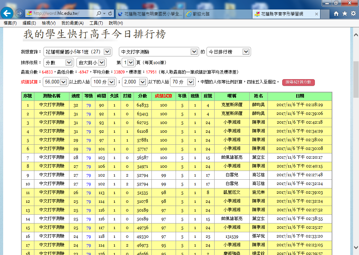Open the 檔案(F) menu

click(10, 23)
